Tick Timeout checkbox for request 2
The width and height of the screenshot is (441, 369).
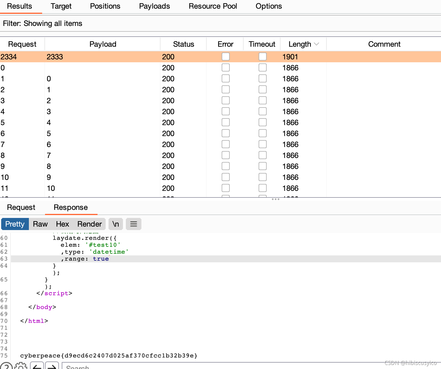(x=263, y=89)
